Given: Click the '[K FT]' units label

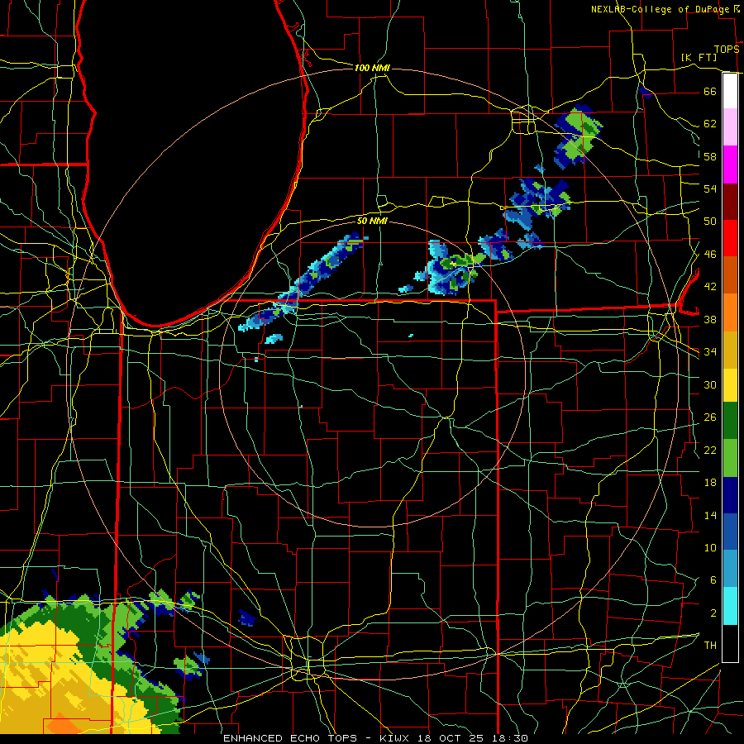Looking at the screenshot, I should [x=699, y=57].
